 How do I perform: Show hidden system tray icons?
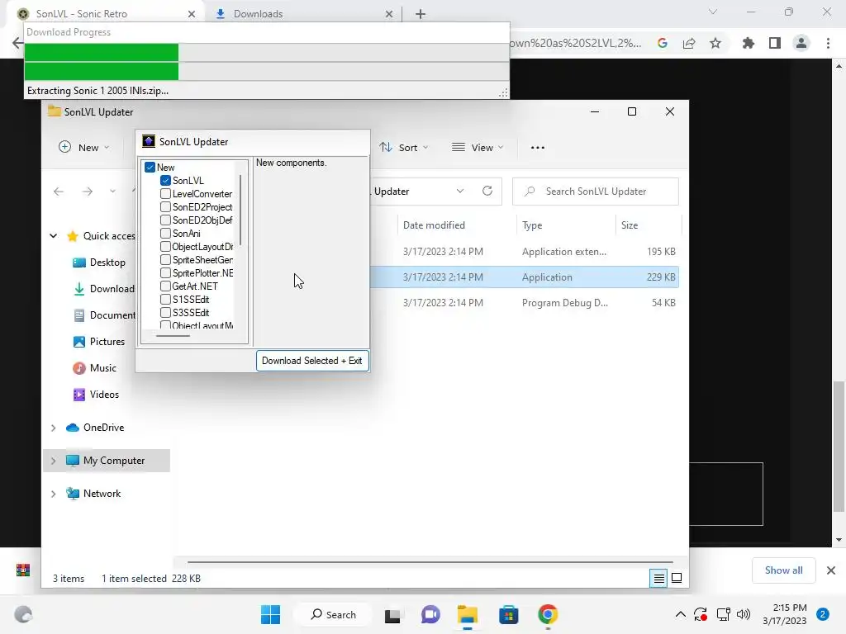pyautogui.click(x=681, y=614)
